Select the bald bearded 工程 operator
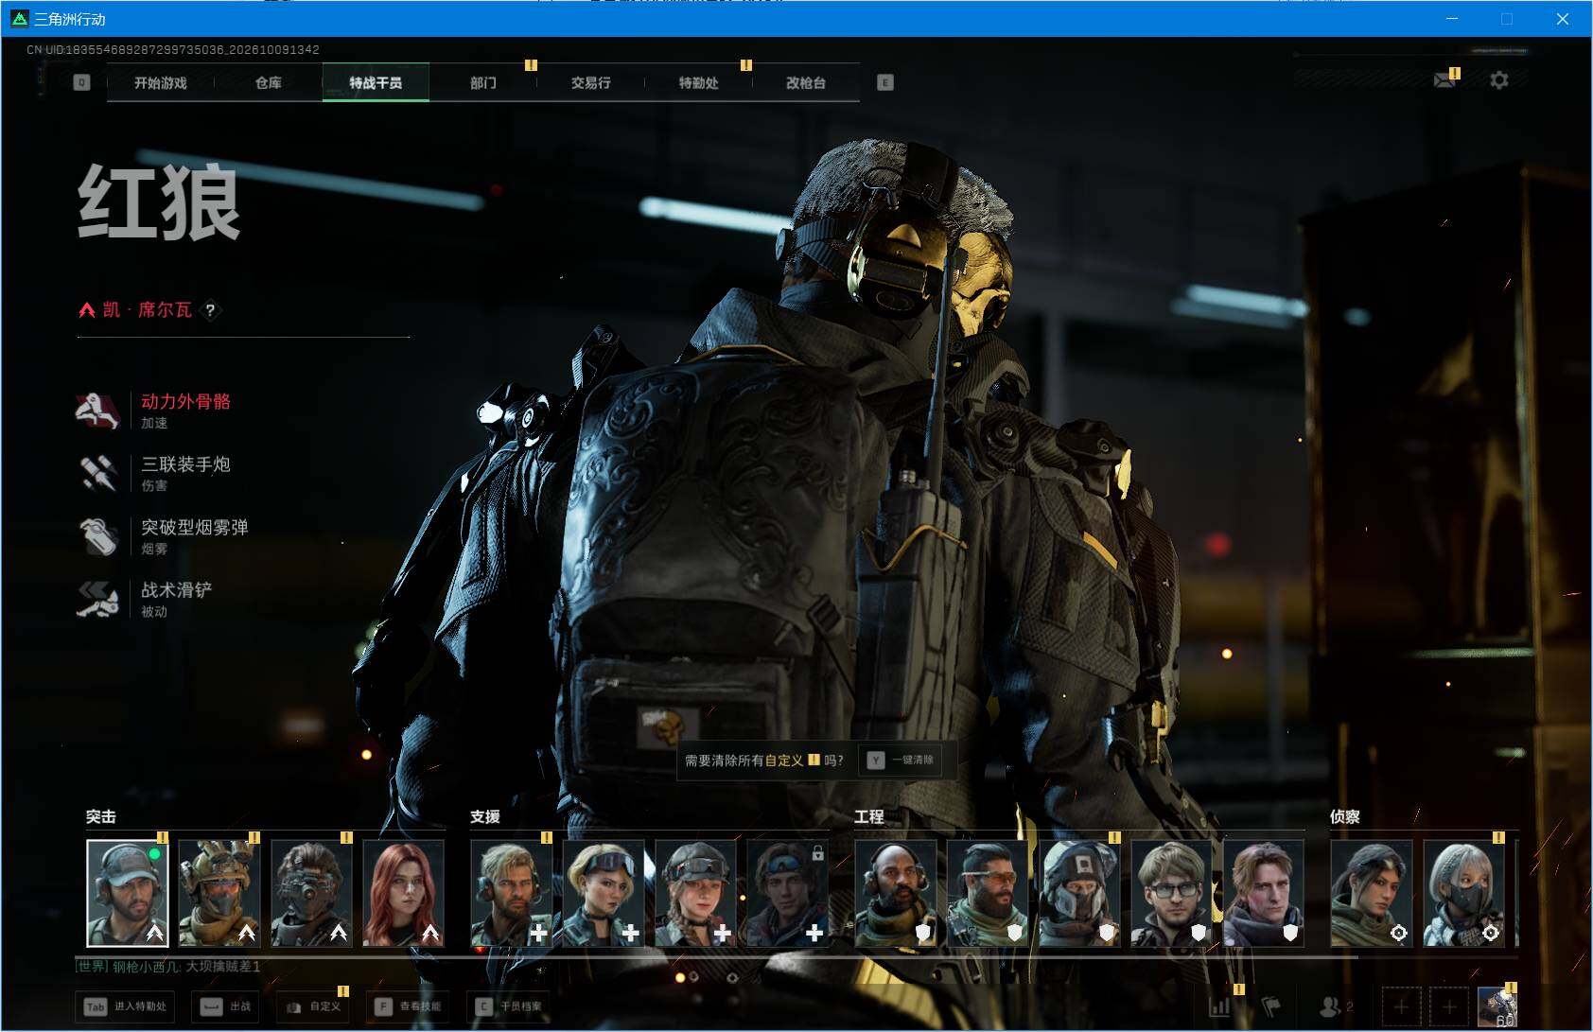 896,893
